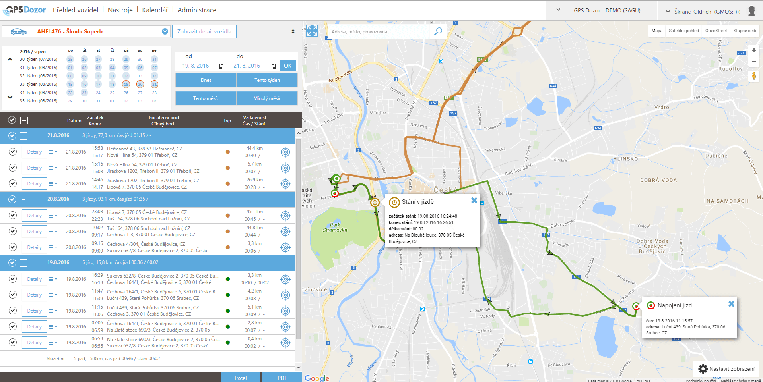
Task: Click the fullscreen map expand icon
Action: (x=312, y=31)
